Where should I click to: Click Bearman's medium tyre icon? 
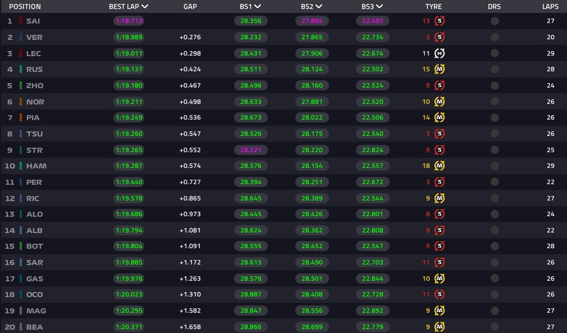coord(440,327)
